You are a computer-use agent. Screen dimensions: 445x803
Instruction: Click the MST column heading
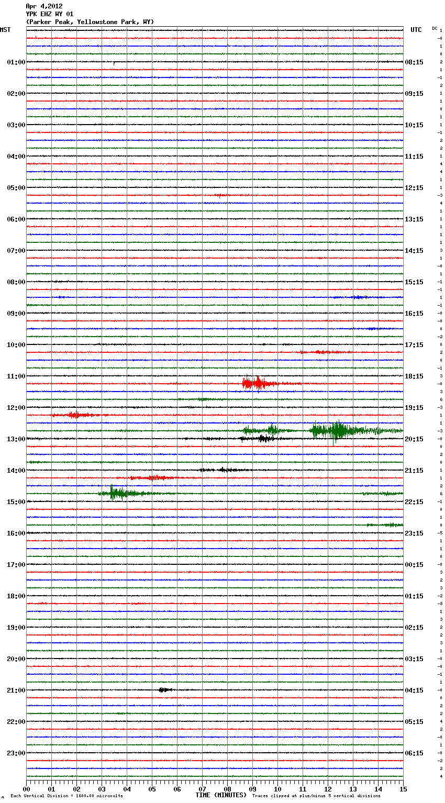pos(5,30)
